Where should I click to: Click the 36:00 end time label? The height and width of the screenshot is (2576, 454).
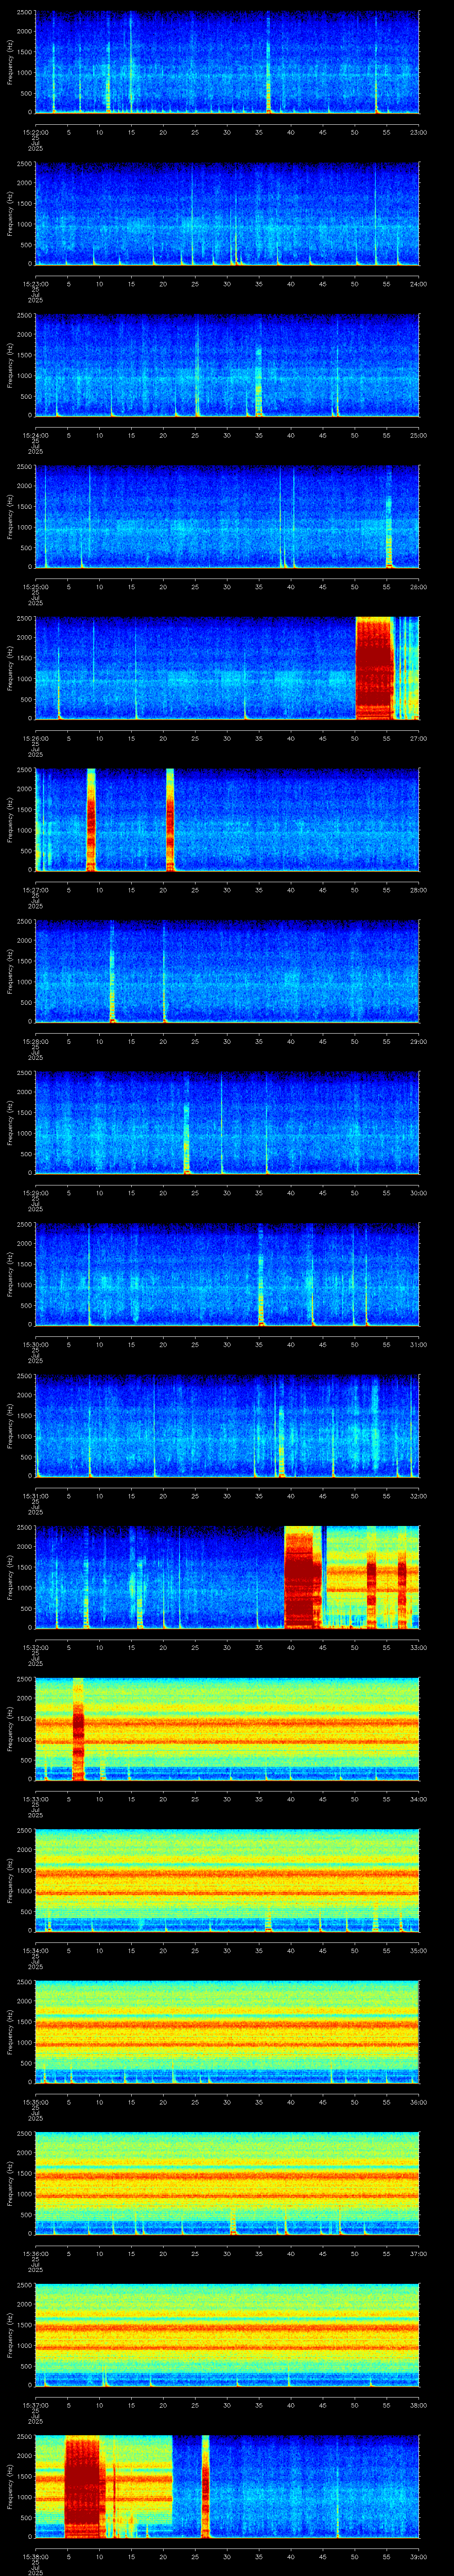(418, 2101)
